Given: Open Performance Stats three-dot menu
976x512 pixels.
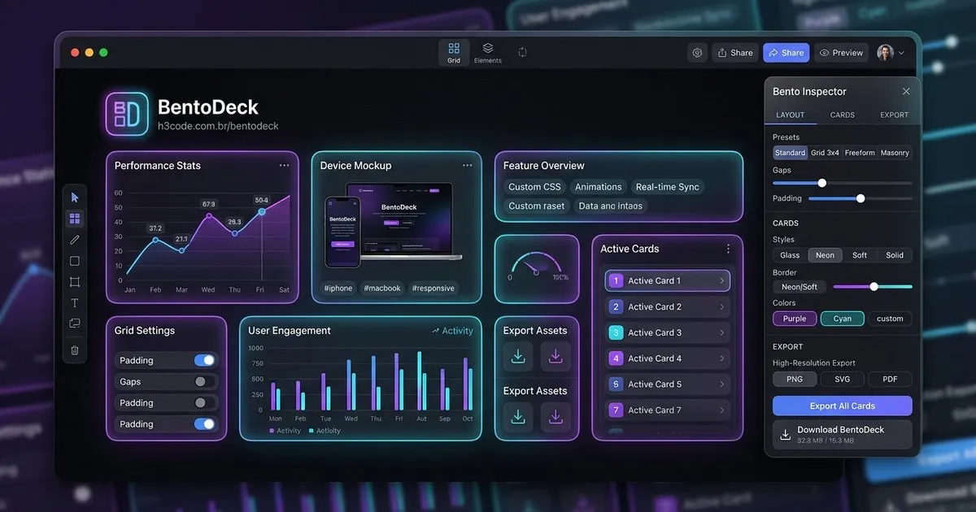Looking at the screenshot, I should [284, 165].
